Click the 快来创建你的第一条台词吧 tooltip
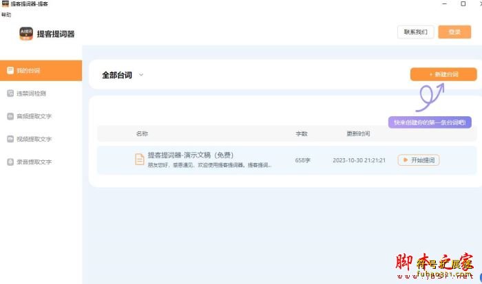Image resolution: width=482 pixels, height=284 pixels. [x=430, y=122]
